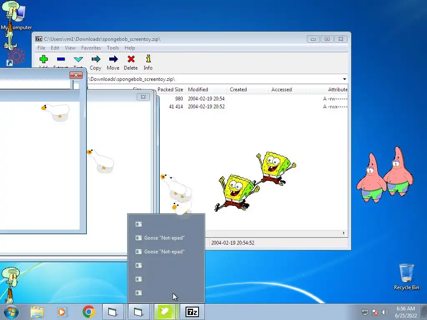Viewport: 427px width, 320px height.
Task: Open the taskbar clock showing 6:56 AM
Action: pos(406,312)
